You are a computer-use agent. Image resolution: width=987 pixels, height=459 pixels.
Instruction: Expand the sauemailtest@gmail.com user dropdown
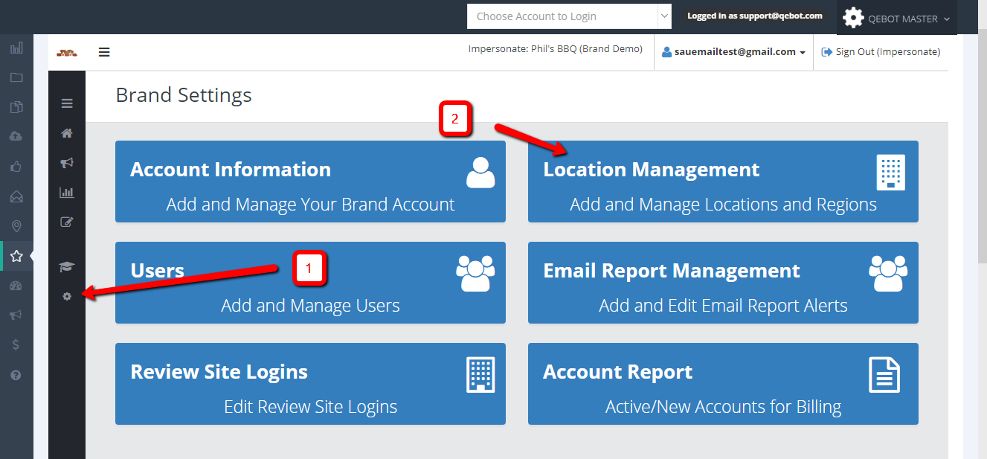pos(733,52)
